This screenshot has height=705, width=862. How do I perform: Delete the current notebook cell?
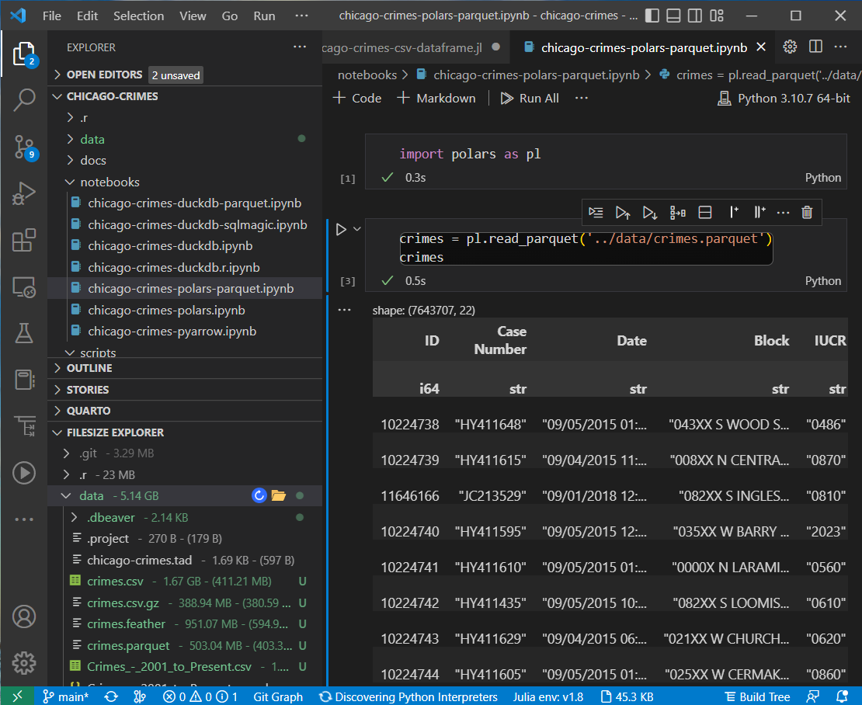(x=807, y=212)
